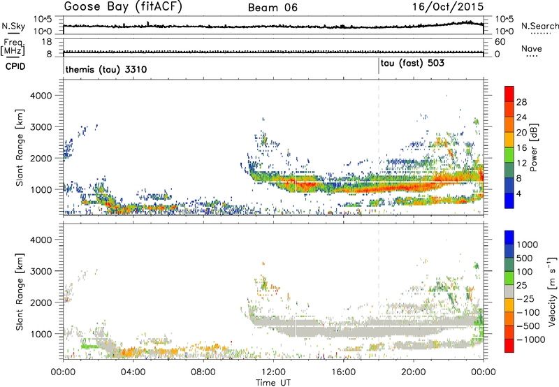Click the 'Velocity [m s⁻¹]' colorbar title
This screenshot has height=387, width=559.
pos(552,291)
